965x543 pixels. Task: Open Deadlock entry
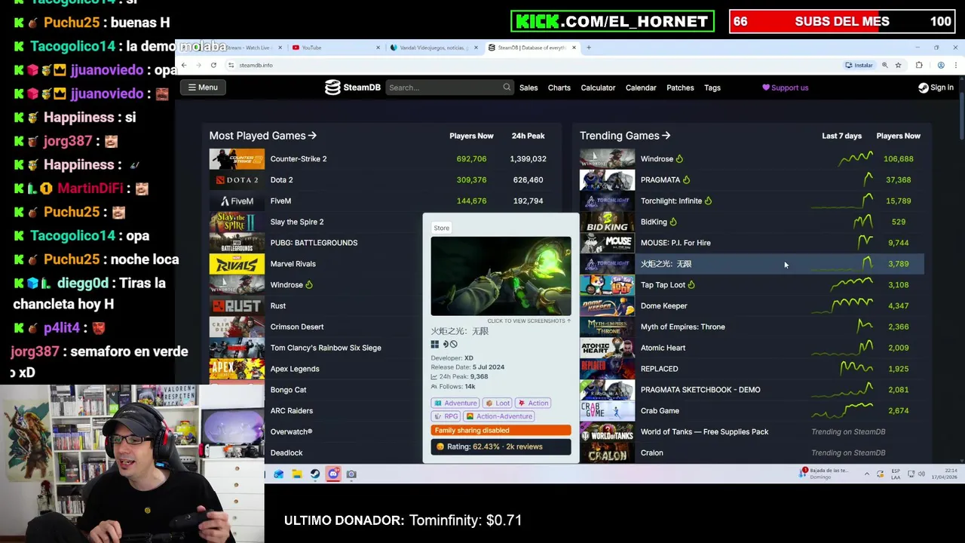[286, 453]
